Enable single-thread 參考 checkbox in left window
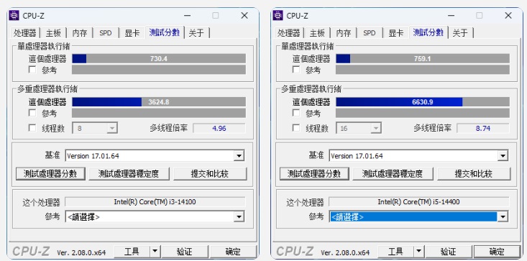 point(32,70)
